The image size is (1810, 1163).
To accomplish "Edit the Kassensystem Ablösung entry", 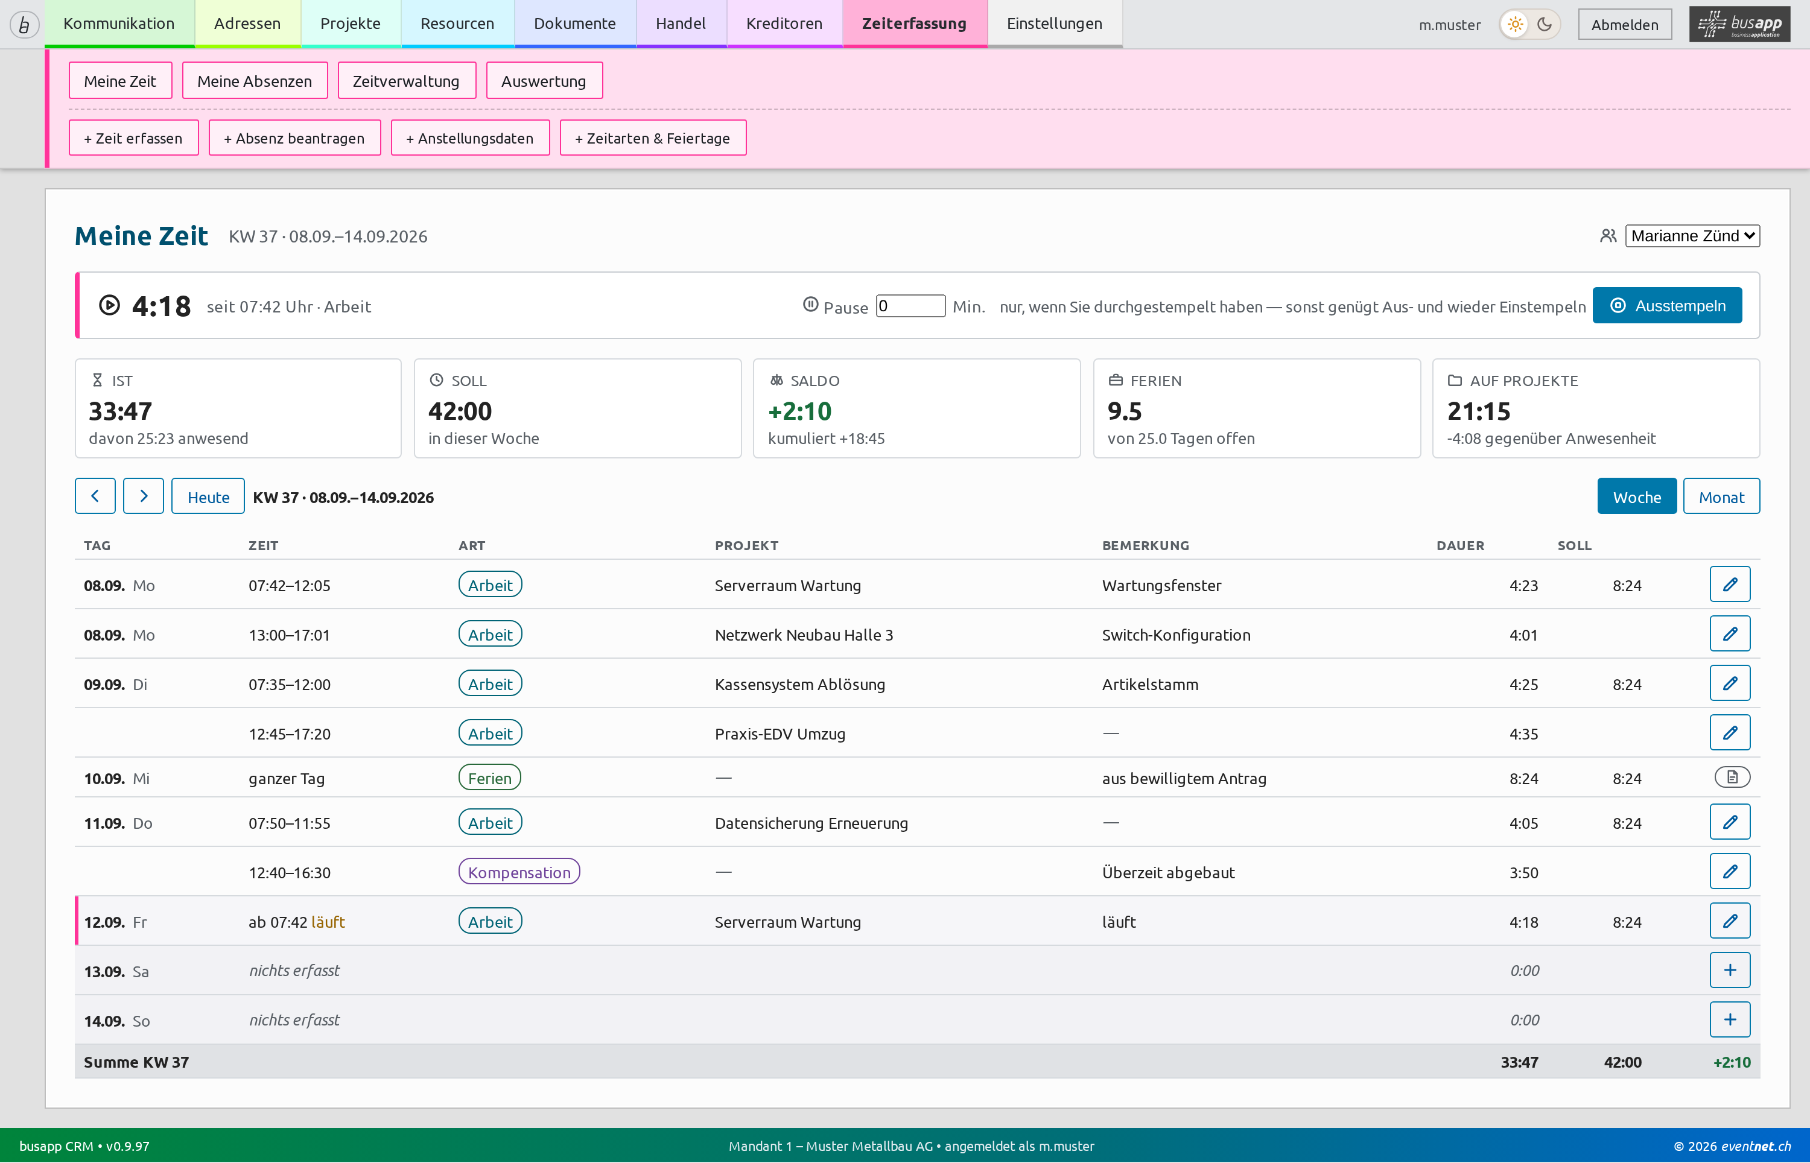I will [x=1729, y=683].
